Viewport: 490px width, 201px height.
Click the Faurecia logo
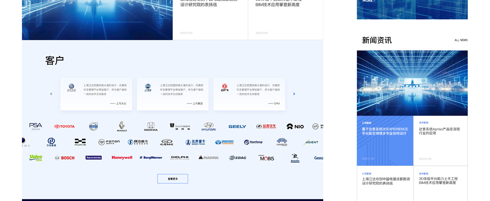pyautogui.click(x=93, y=158)
